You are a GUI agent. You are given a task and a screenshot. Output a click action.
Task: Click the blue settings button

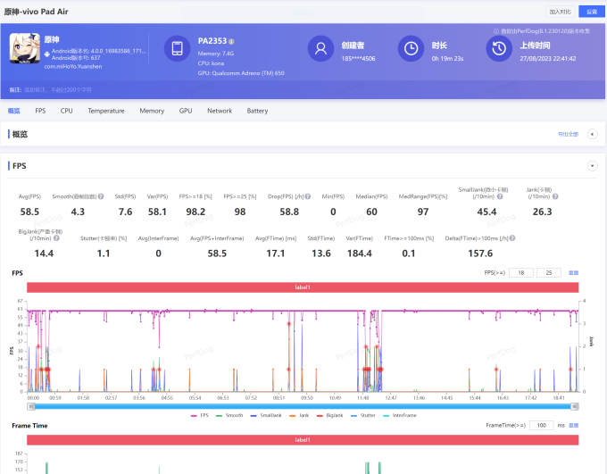592,12
